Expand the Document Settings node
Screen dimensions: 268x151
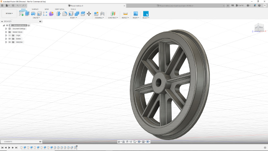pyautogui.click(x=6, y=29)
